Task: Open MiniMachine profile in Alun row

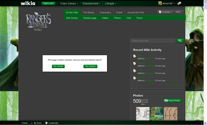Action: click(x=150, y=58)
